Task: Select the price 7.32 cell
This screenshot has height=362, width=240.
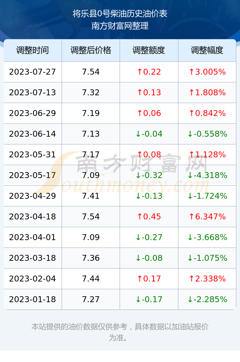Action: click(x=91, y=93)
